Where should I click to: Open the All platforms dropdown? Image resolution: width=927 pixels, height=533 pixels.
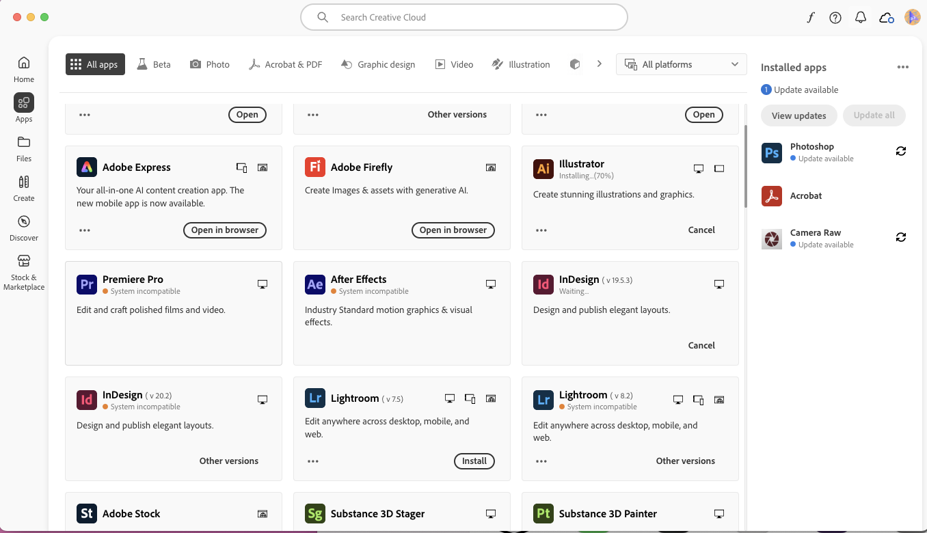click(682, 64)
